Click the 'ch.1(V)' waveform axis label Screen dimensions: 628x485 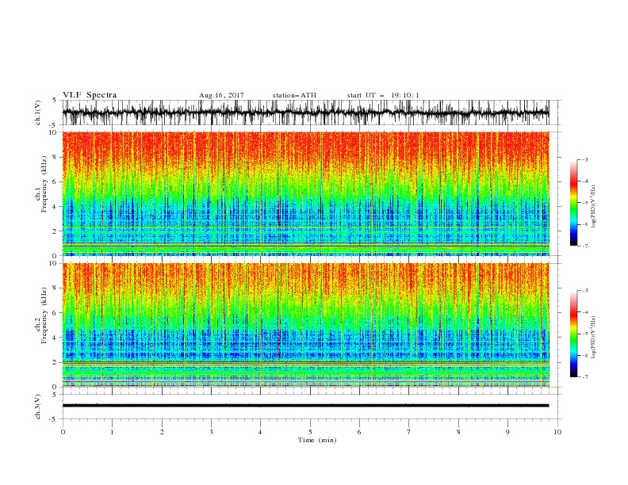[38, 113]
